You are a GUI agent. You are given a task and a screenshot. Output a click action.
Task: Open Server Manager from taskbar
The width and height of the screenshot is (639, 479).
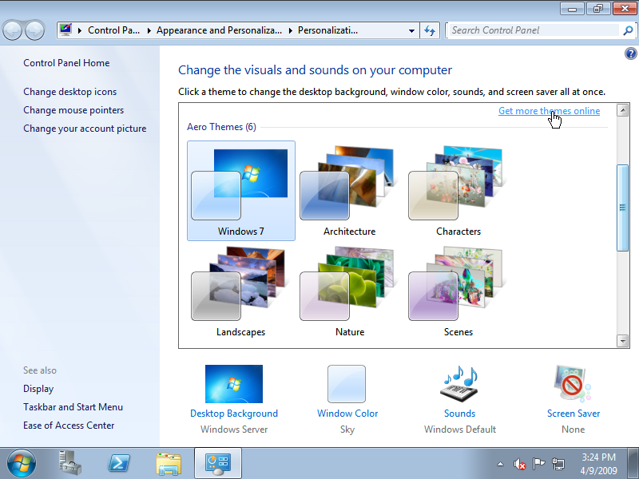click(x=70, y=463)
